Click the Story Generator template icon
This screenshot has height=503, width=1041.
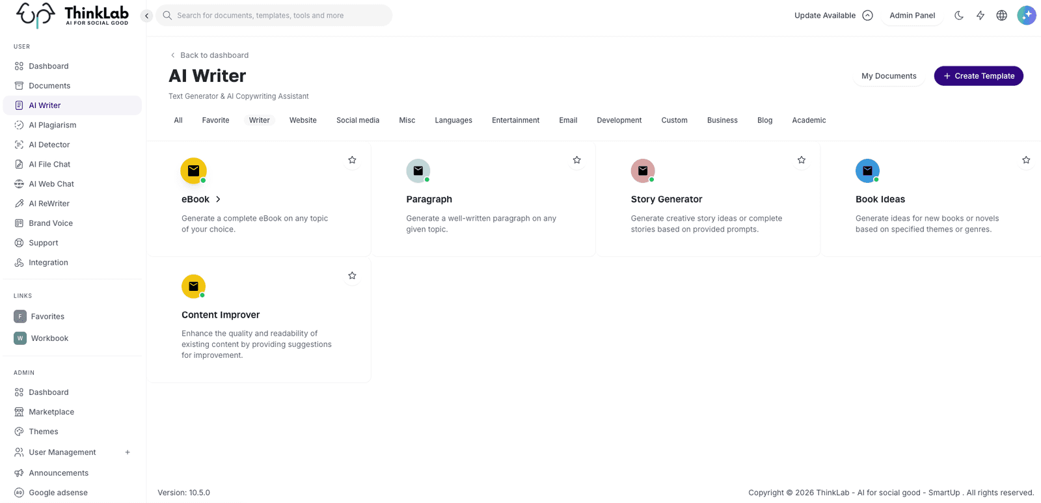click(643, 170)
